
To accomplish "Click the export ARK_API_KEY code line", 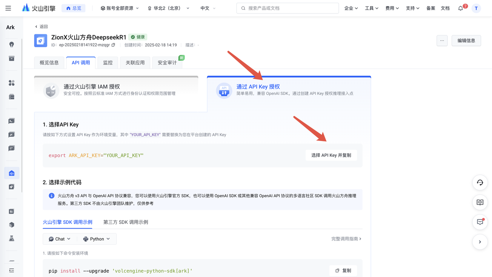I will coord(96,156).
